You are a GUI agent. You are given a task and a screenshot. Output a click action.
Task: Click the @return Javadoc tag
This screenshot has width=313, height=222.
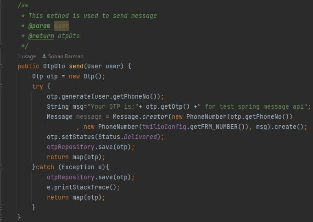41,36
